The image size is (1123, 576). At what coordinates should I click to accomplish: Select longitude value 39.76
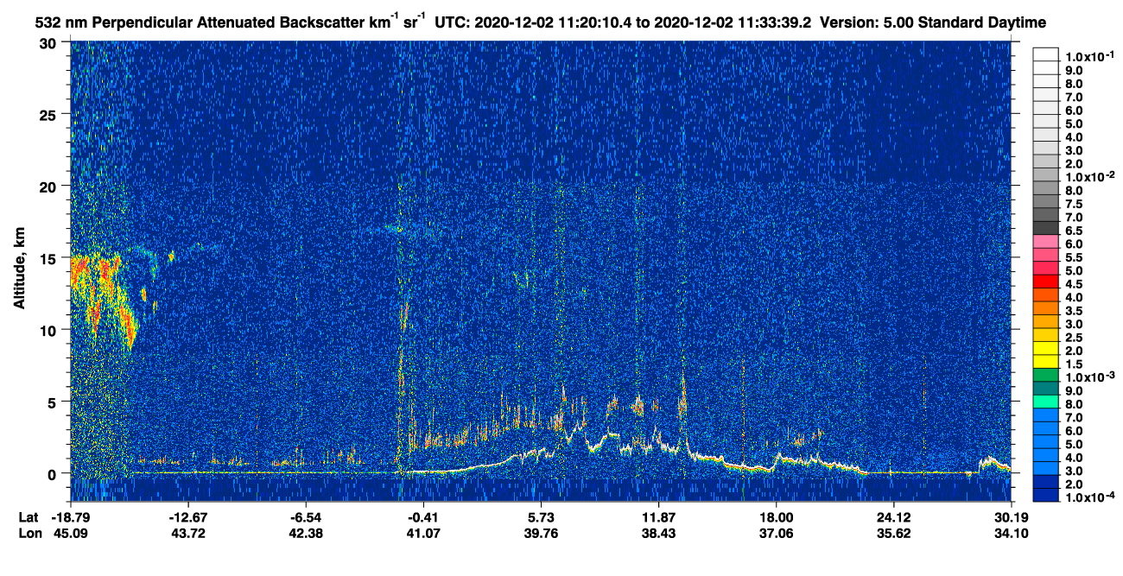pyautogui.click(x=540, y=534)
